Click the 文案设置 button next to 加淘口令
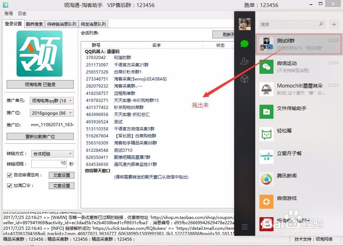The image size is (343, 246). (61, 186)
